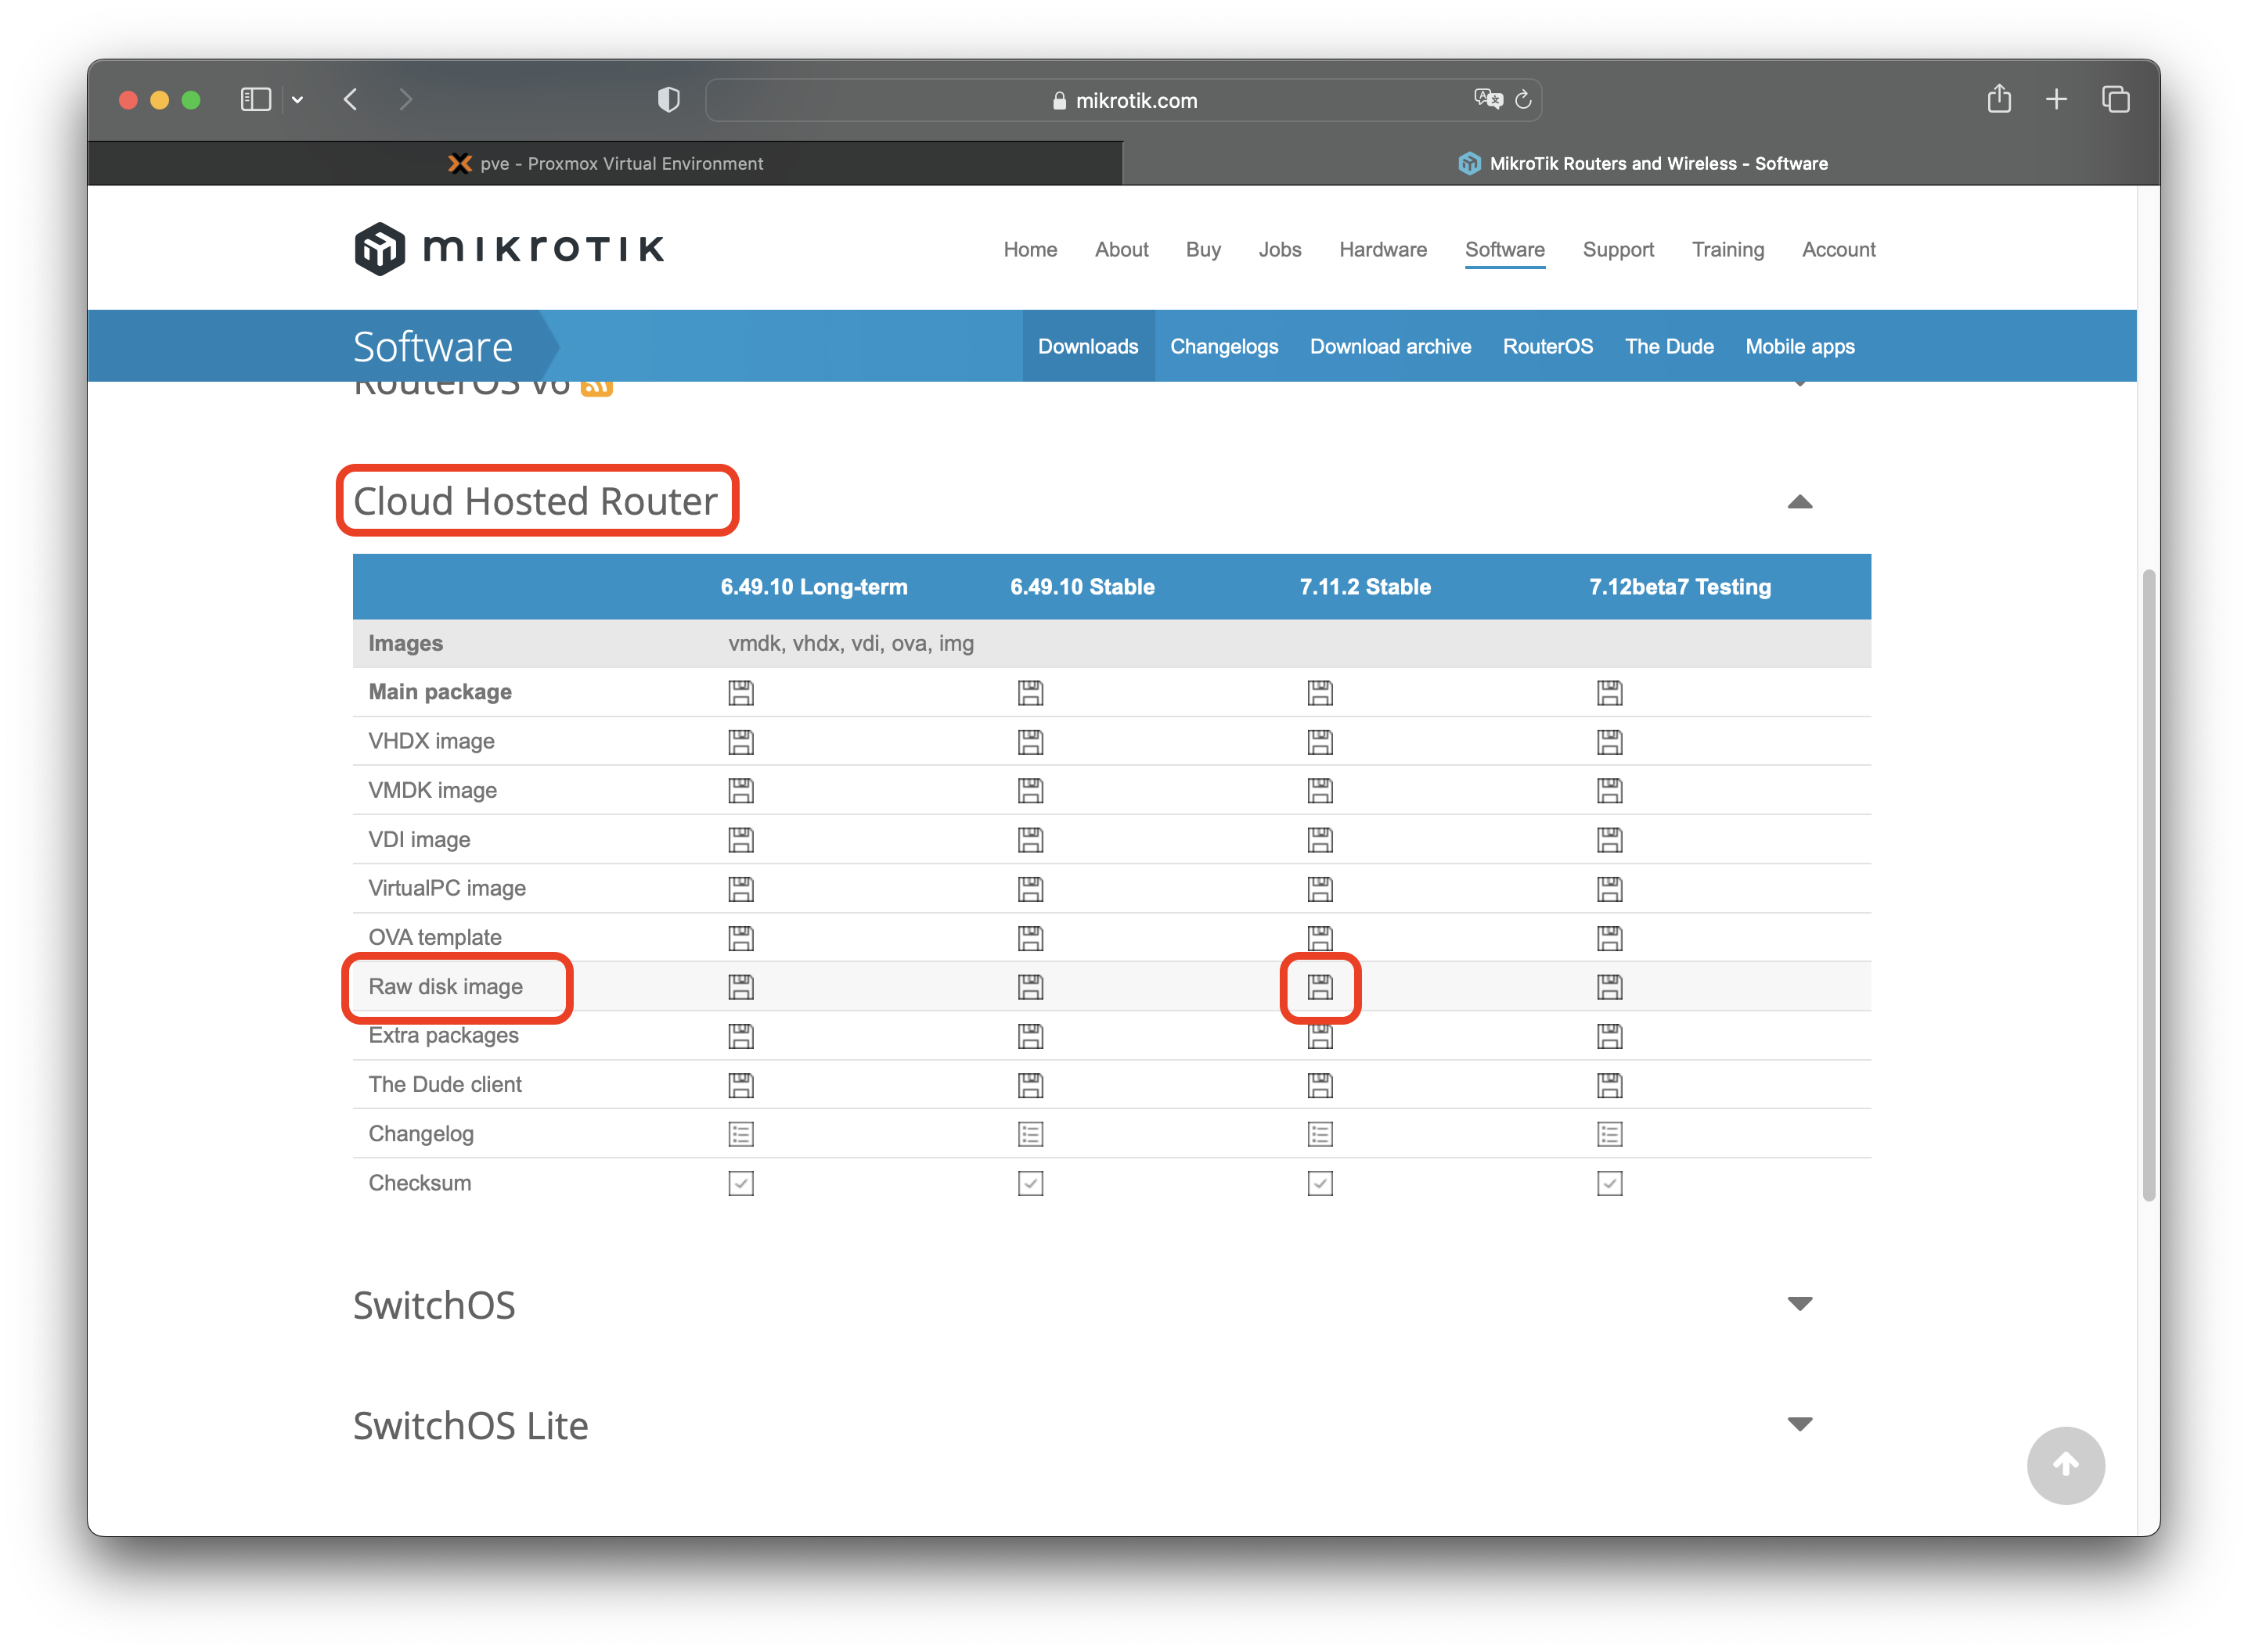Download Raw disk image for 7.11.2 Stable
This screenshot has height=1652, width=2248.
click(x=1320, y=987)
